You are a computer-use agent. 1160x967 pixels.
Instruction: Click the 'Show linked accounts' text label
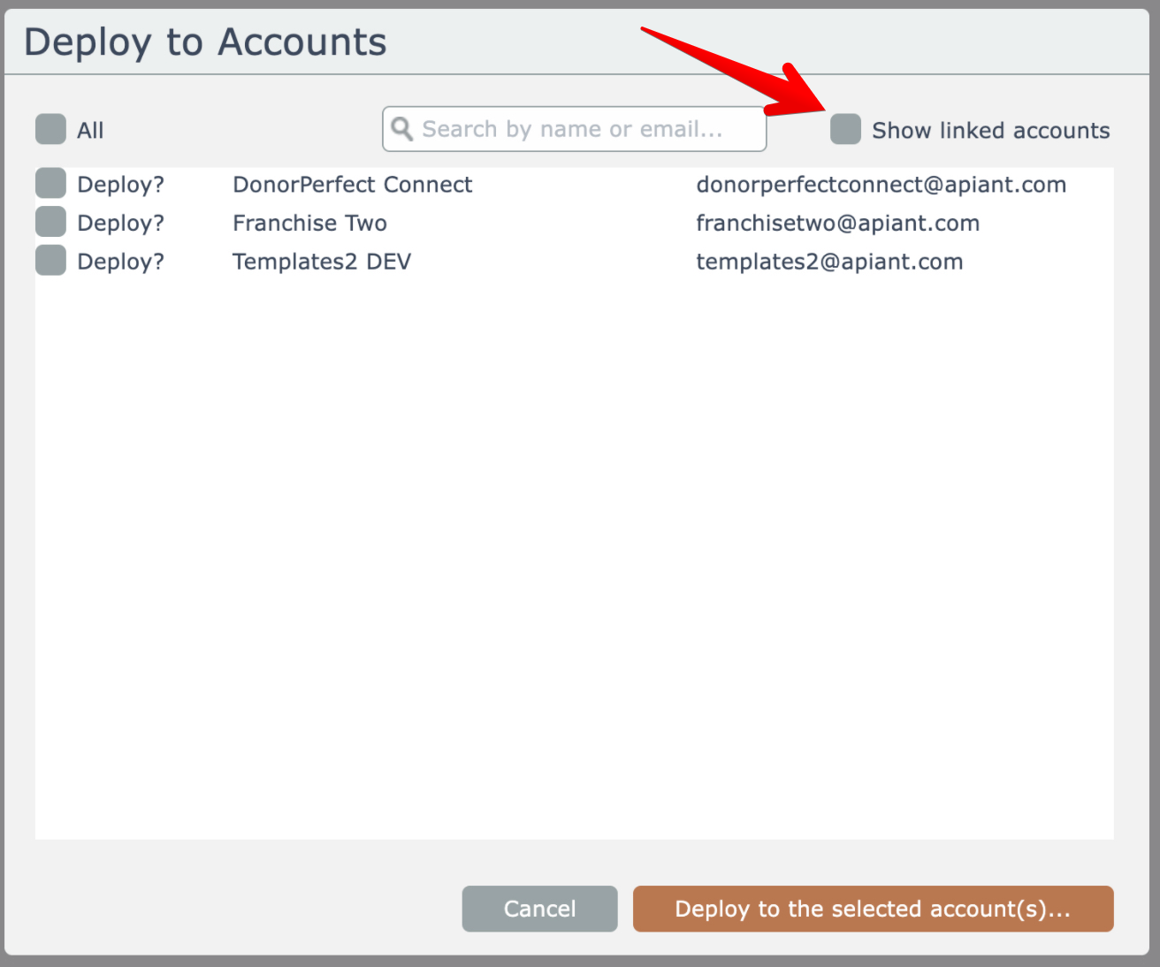coord(990,131)
